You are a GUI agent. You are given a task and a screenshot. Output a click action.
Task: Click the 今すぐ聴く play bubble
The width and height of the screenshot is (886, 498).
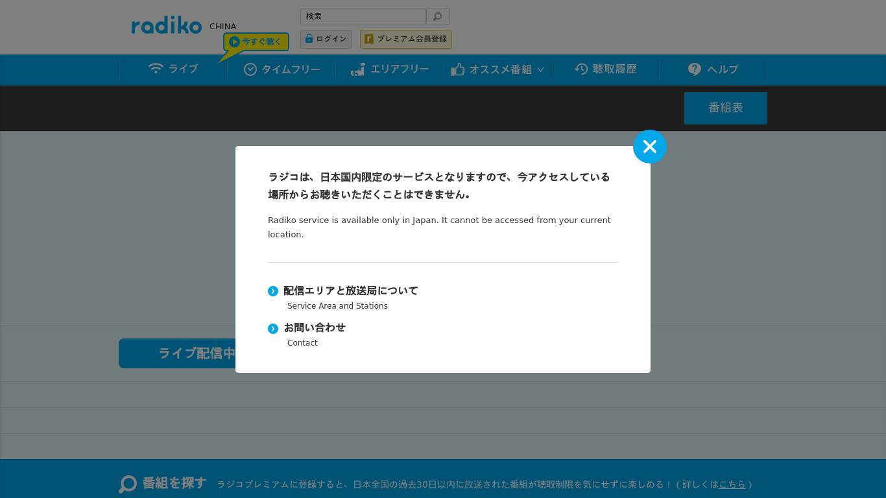[x=256, y=42]
